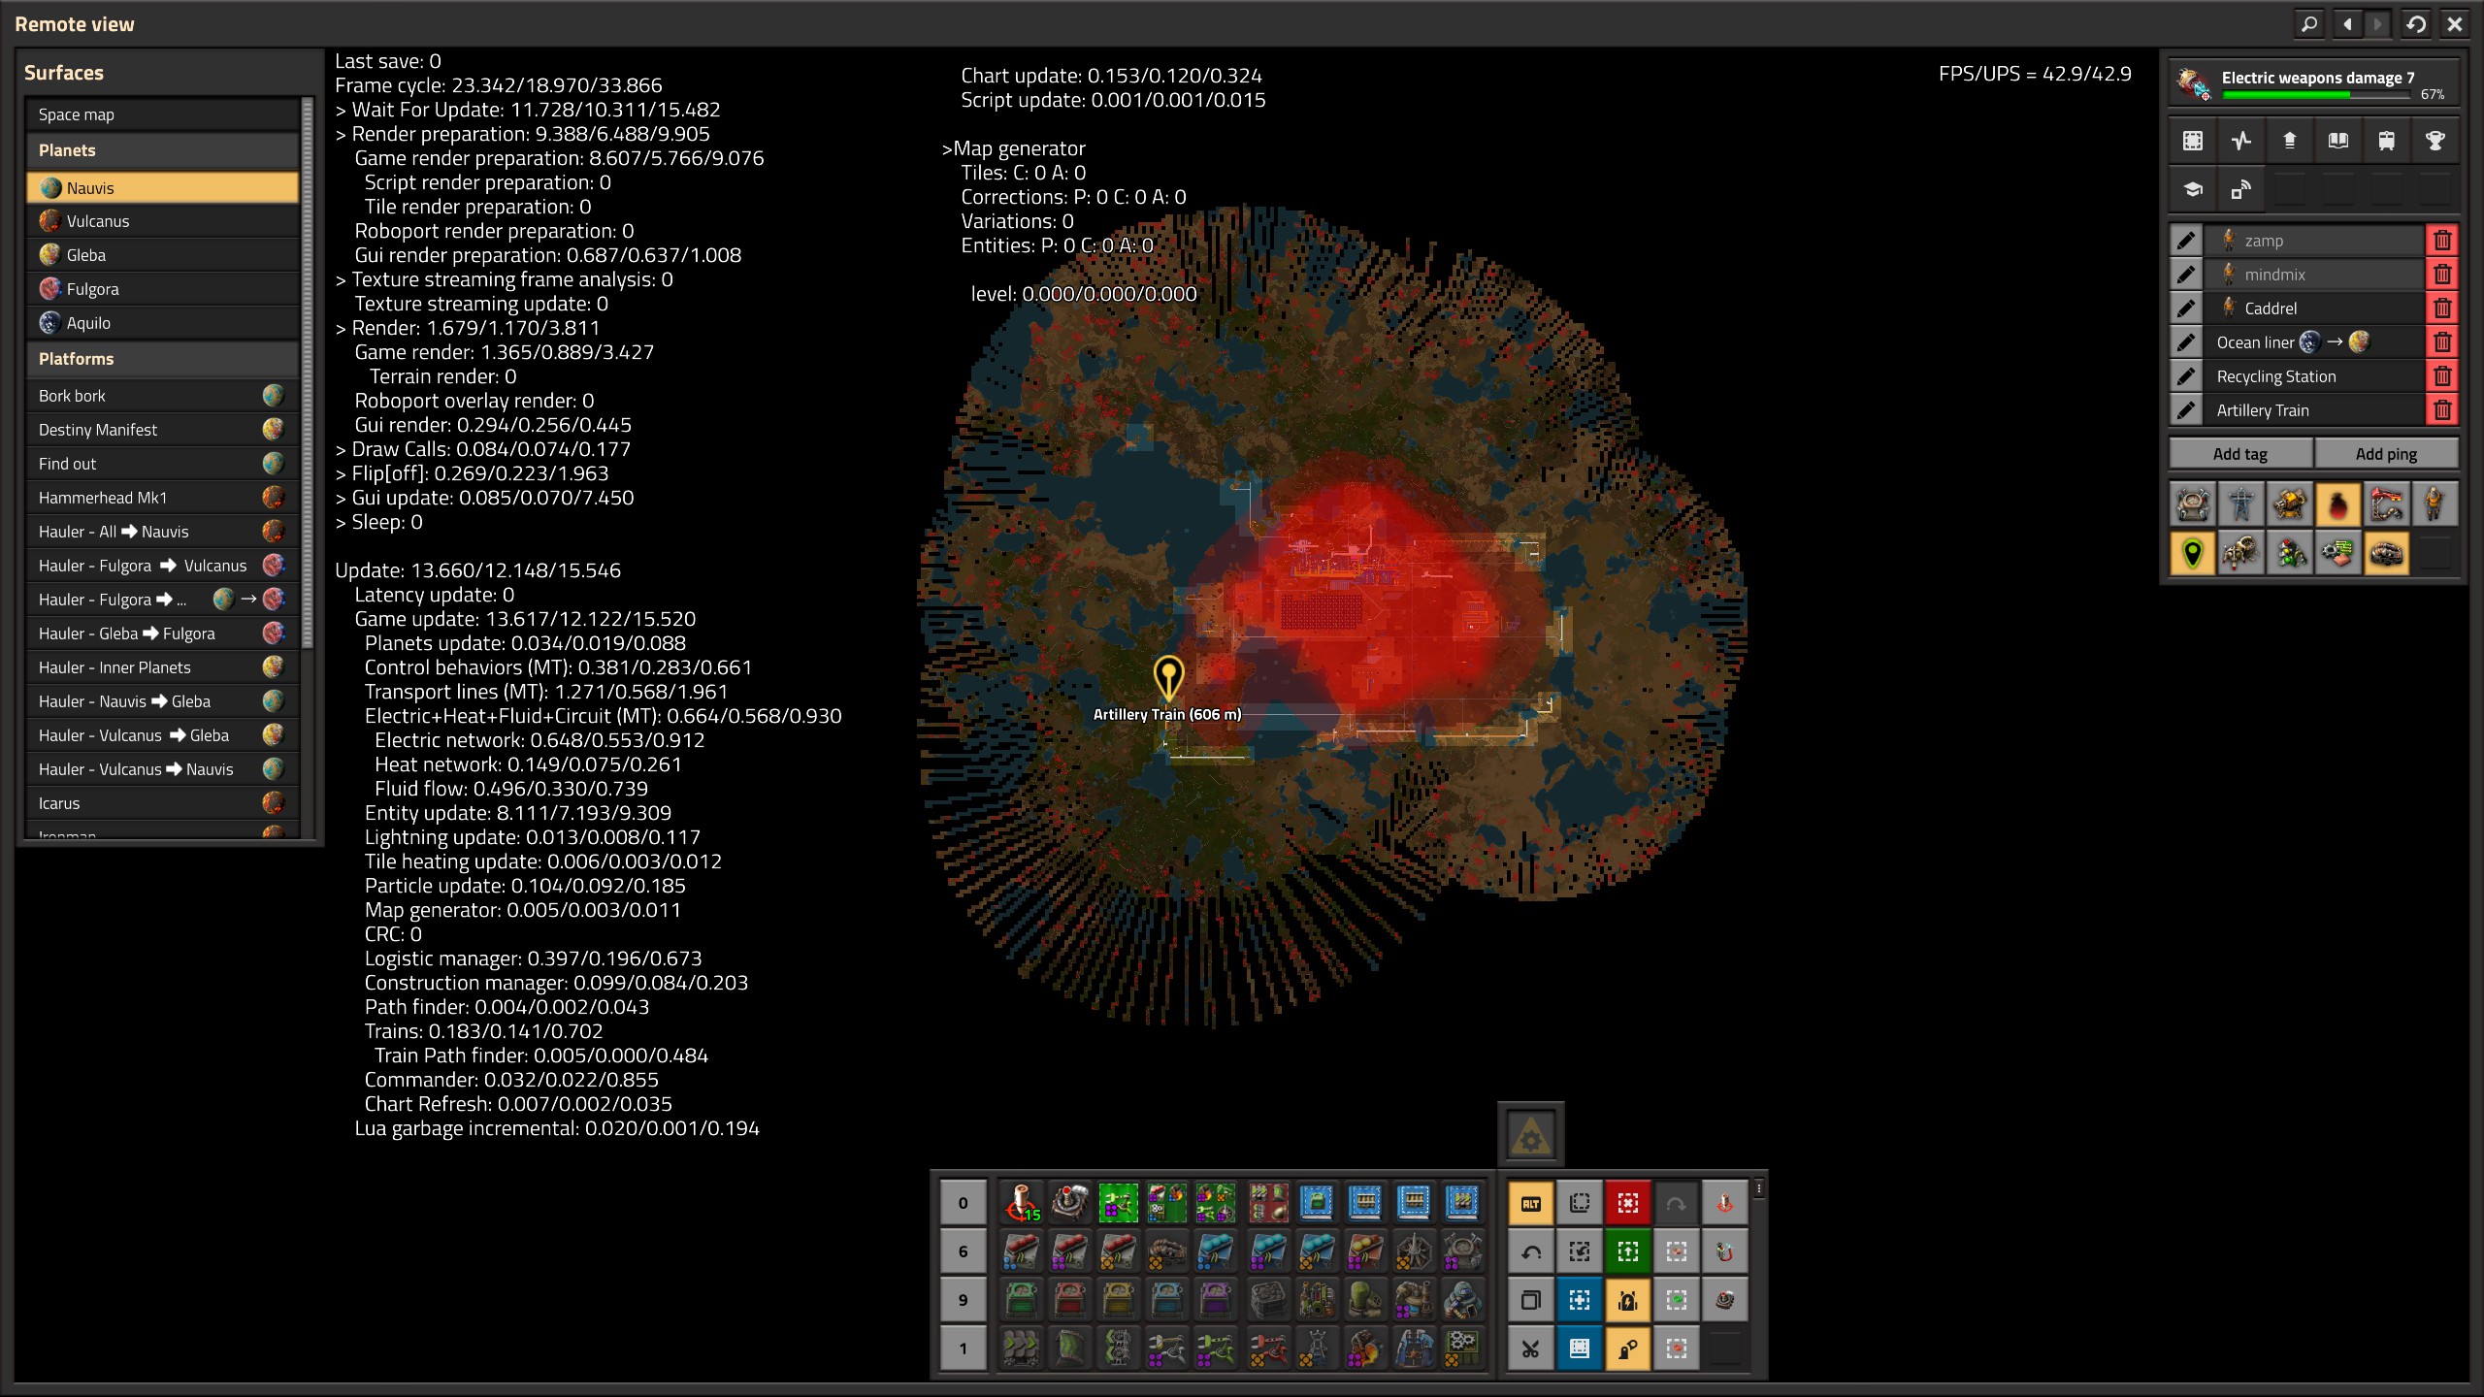View the Hammerhead Mk1 platform

pos(162,498)
